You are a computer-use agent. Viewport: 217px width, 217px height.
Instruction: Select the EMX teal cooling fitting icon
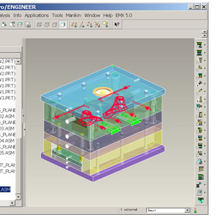[x=200, y=107]
